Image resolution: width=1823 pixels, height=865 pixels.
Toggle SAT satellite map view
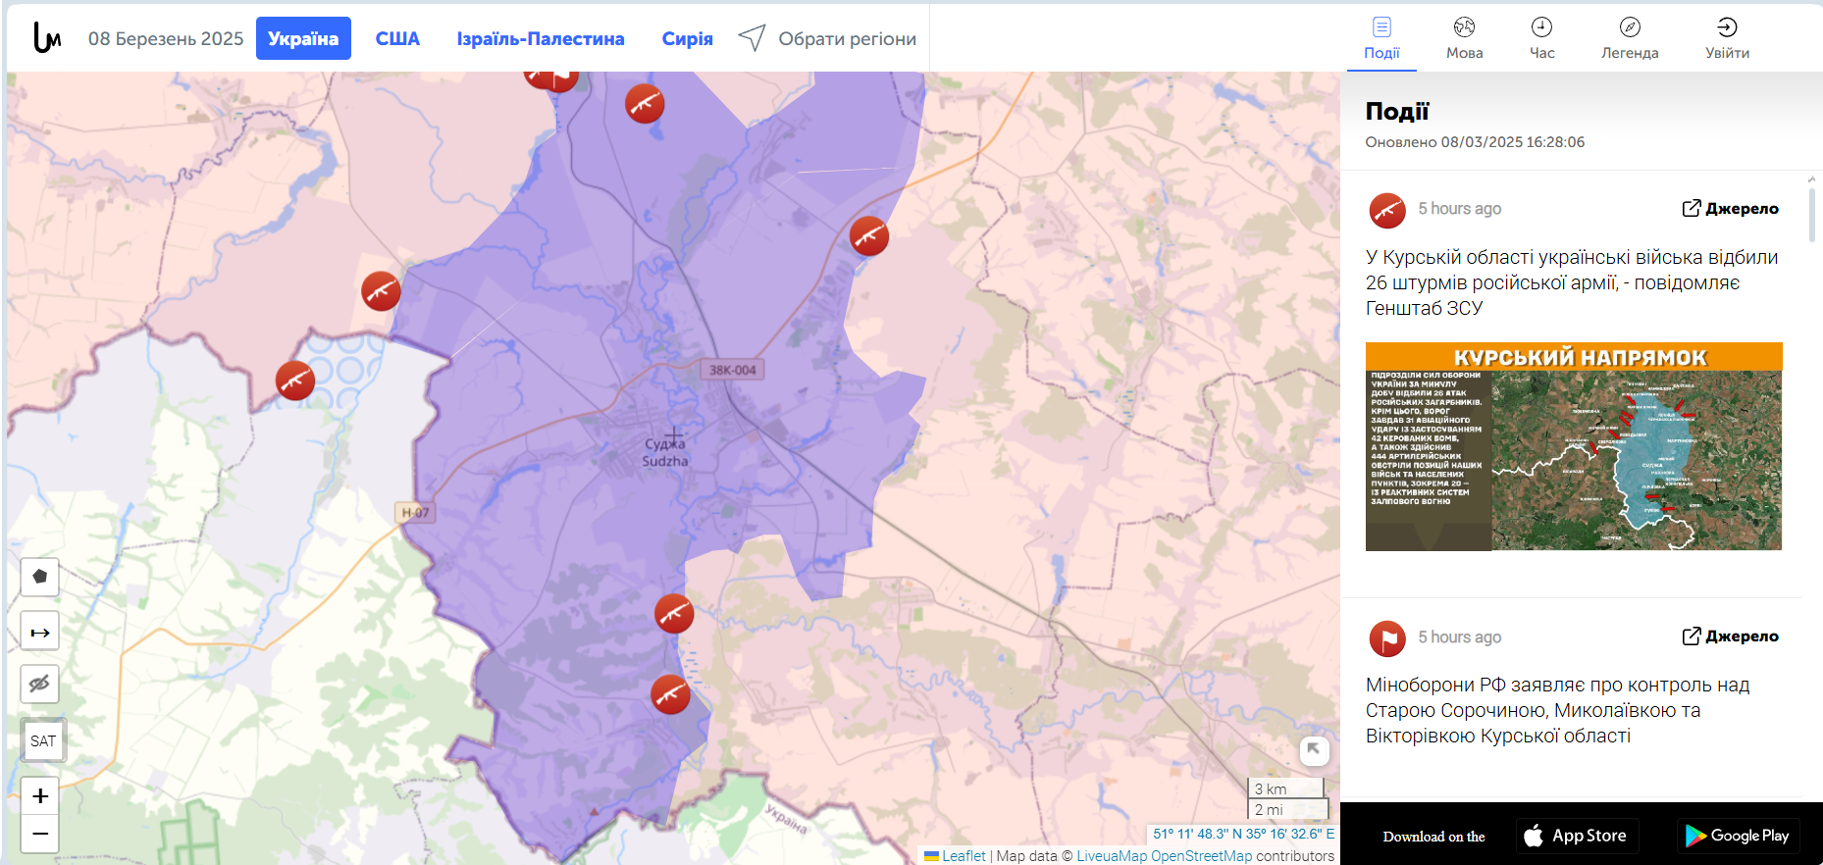(x=43, y=740)
